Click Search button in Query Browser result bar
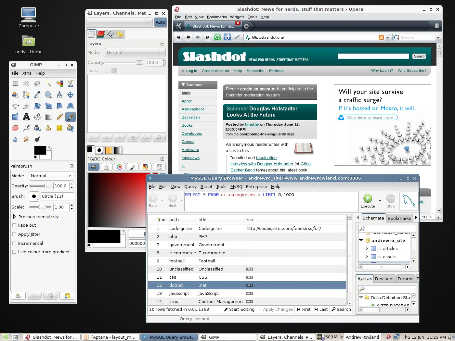The width and height of the screenshot is (455, 341). pos(341,309)
